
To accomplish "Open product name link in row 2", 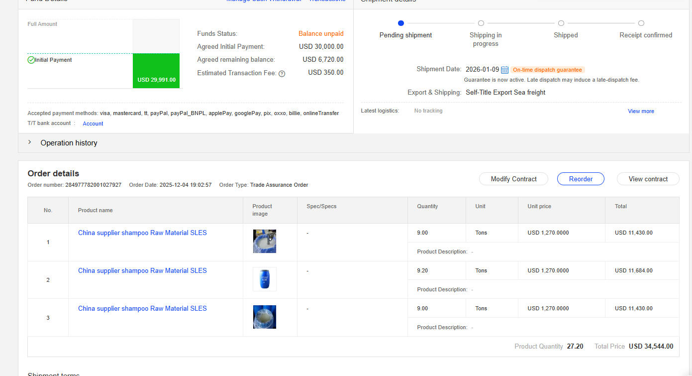I will 142,270.
